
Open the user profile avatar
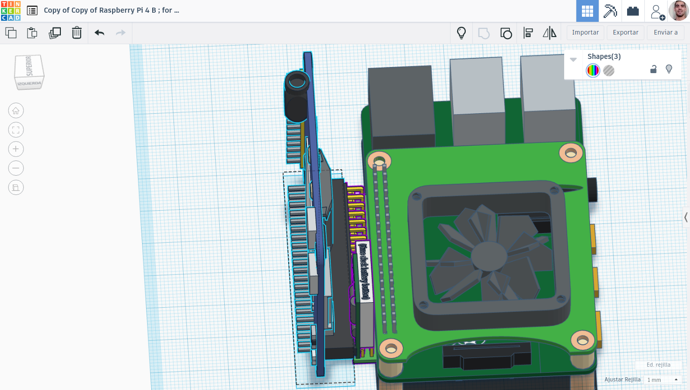tap(678, 11)
